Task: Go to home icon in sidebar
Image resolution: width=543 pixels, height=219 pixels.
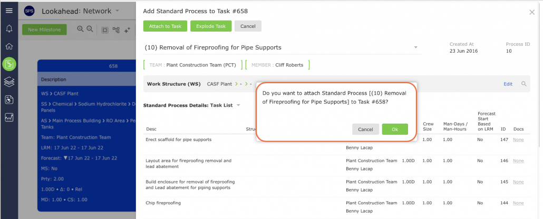Action: pos(9,46)
